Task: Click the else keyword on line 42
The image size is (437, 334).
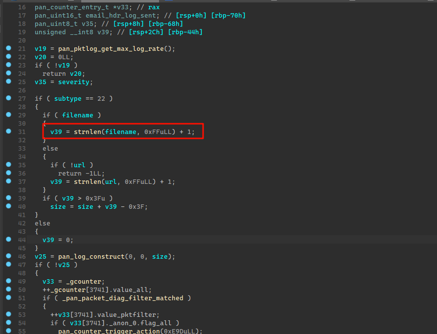Action: point(43,223)
